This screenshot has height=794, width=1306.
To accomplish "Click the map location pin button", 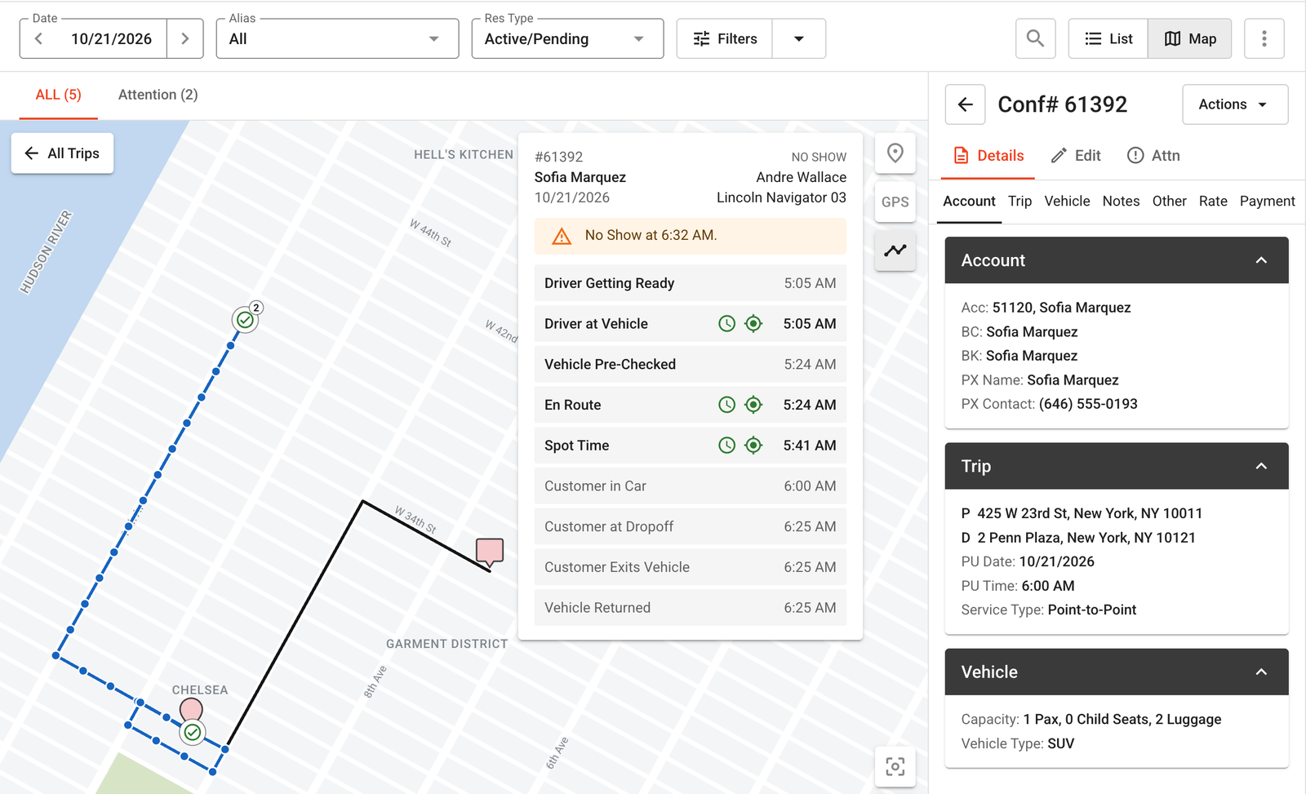I will pyautogui.click(x=895, y=153).
